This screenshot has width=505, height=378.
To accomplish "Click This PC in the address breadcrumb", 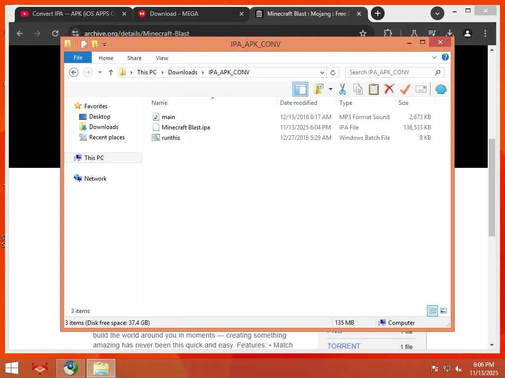I will pos(147,72).
